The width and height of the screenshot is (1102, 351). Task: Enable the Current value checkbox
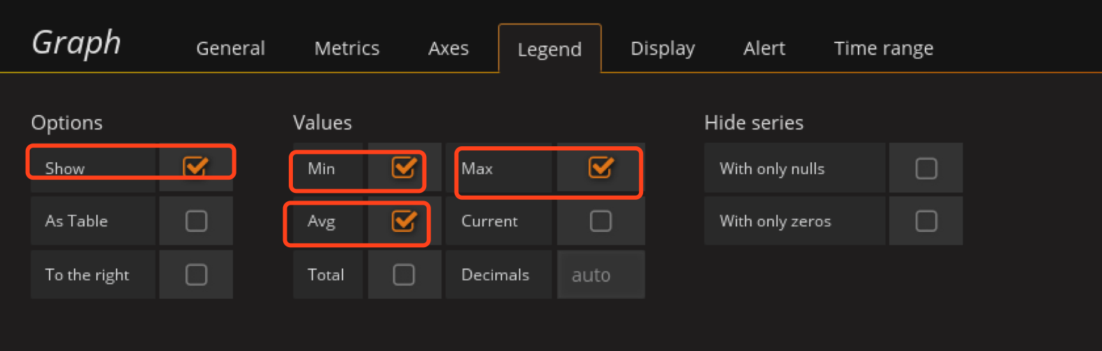point(601,221)
